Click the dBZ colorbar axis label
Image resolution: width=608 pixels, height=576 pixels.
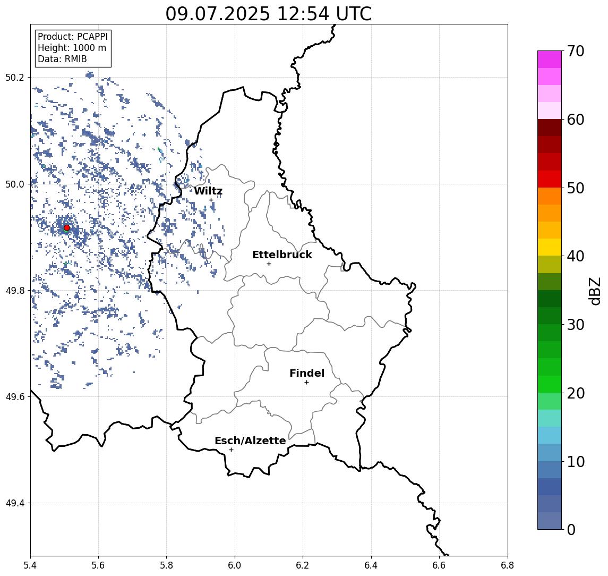(x=595, y=291)
